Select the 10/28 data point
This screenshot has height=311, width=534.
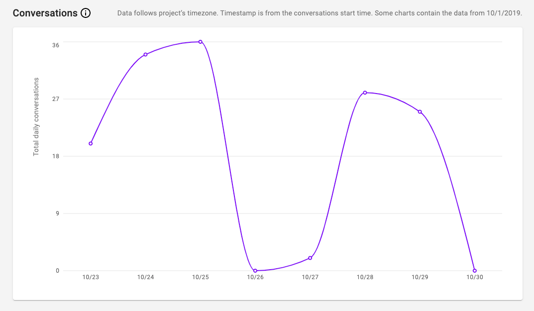click(x=365, y=93)
